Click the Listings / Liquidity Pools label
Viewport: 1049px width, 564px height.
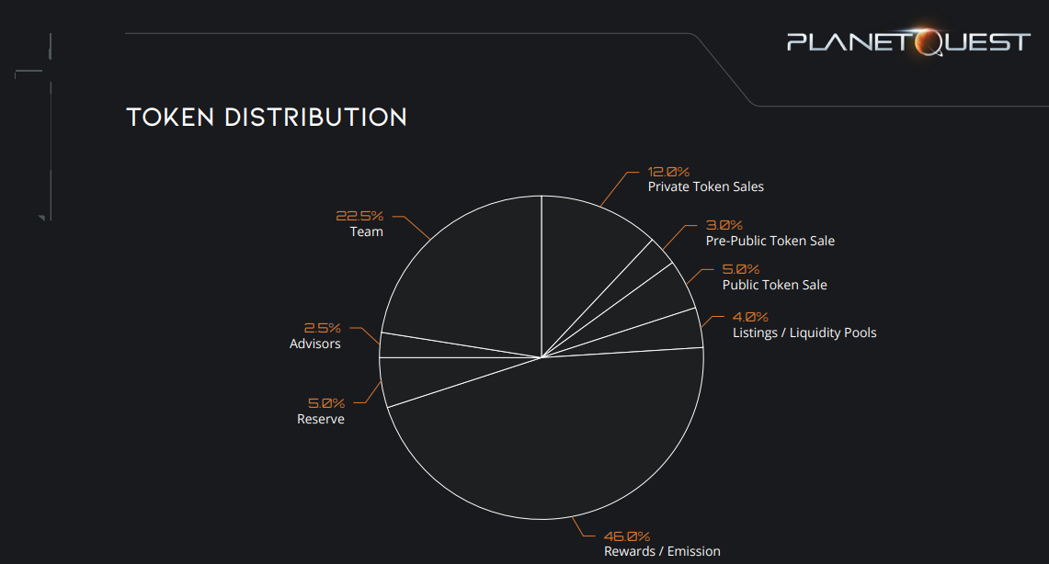(804, 333)
